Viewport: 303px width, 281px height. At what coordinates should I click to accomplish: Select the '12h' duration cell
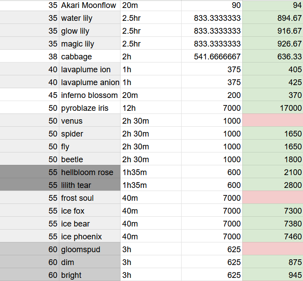(151, 108)
